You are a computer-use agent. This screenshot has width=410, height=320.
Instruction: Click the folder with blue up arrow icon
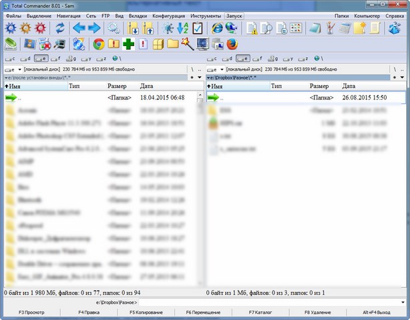pos(148,28)
